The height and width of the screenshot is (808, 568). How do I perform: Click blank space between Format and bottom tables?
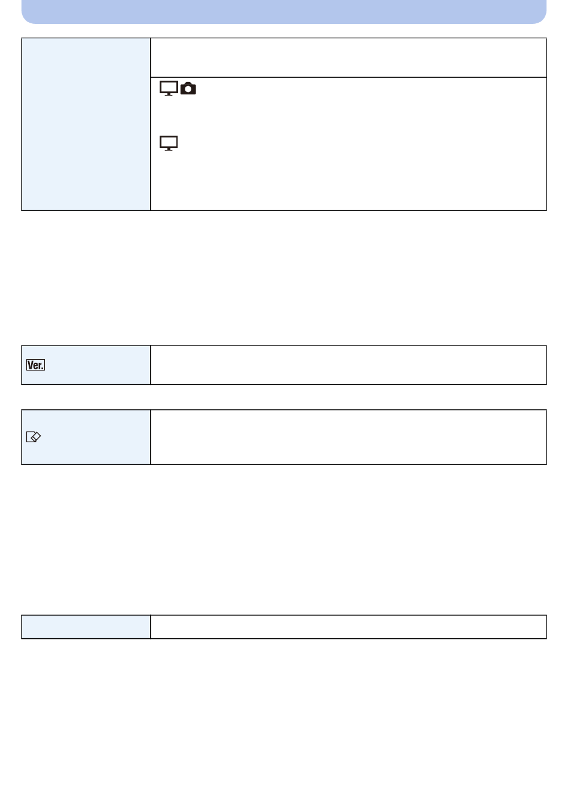coord(284,540)
